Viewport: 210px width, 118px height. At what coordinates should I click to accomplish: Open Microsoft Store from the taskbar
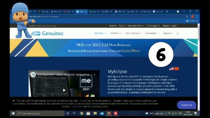pos(88,113)
